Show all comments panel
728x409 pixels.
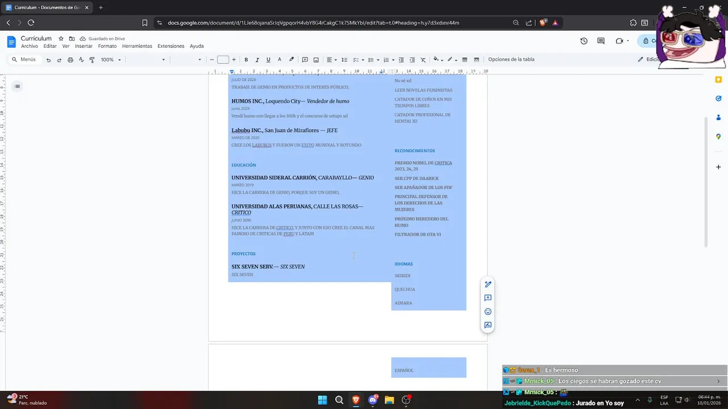pos(601,41)
